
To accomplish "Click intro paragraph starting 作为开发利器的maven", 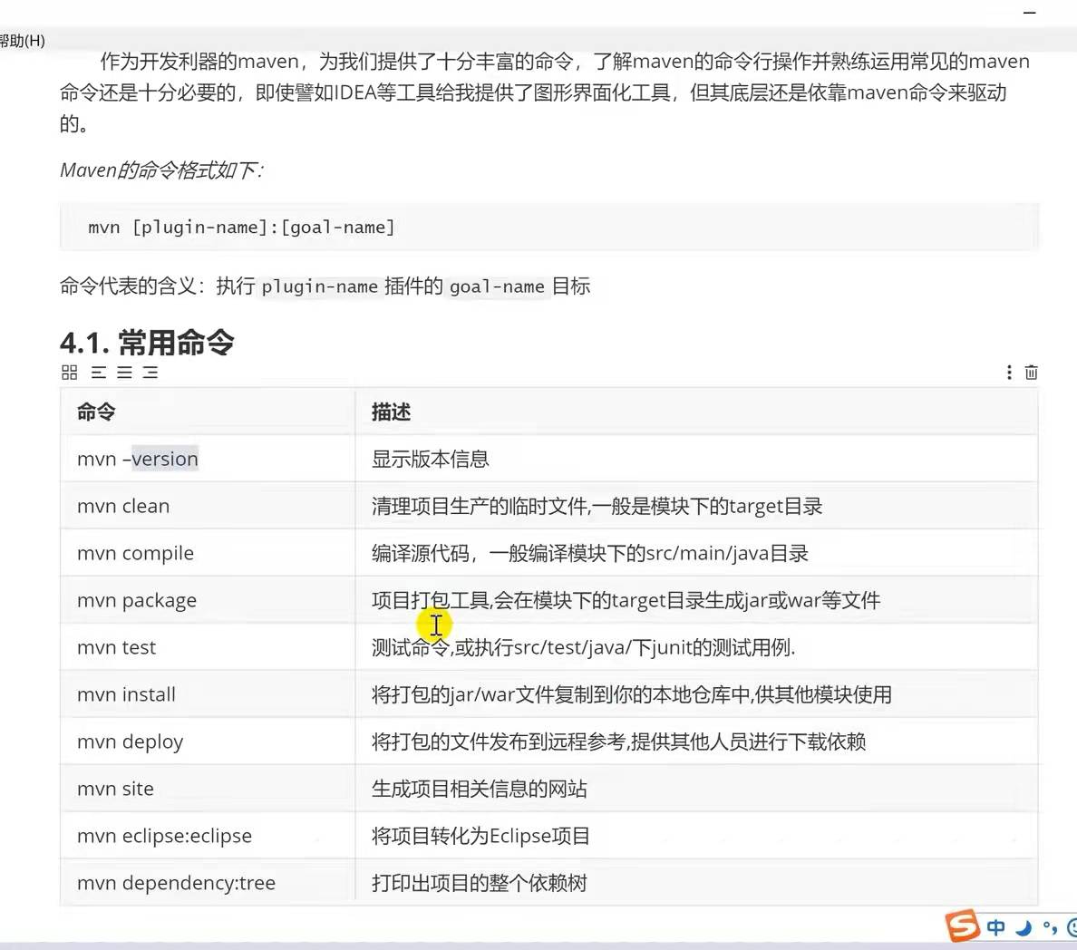I will (545, 92).
